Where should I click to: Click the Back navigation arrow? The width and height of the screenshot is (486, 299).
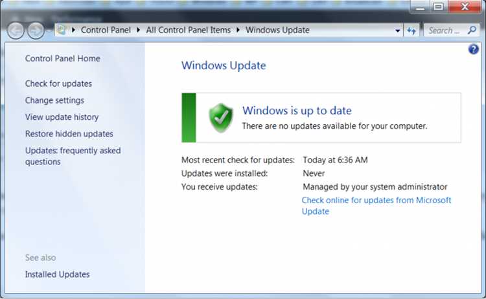tap(16, 30)
